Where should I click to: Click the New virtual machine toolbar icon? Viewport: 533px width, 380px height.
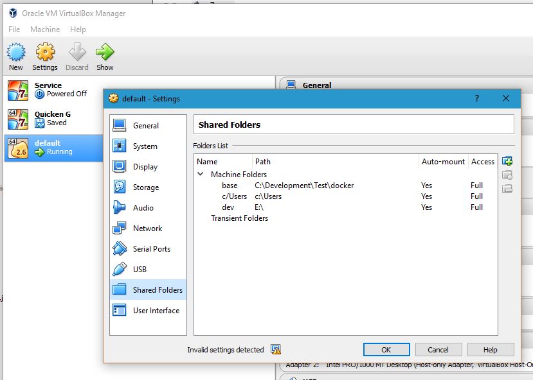16,56
